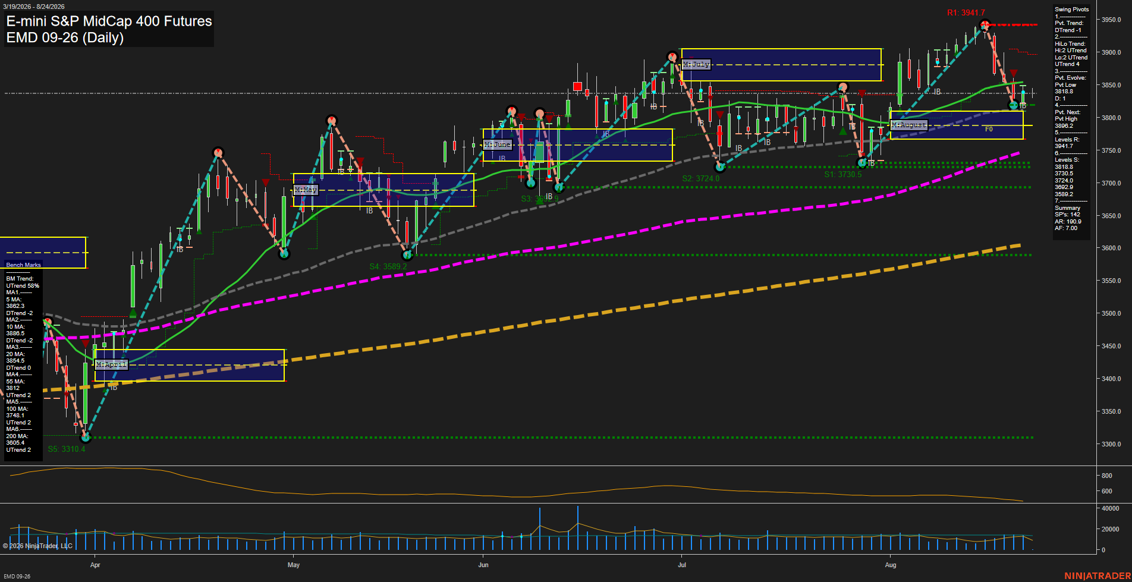Image resolution: width=1132 pixels, height=582 pixels.
Task: Click the EMD 09-26 (Daily) subtitle
Action: pyautogui.click(x=65, y=38)
